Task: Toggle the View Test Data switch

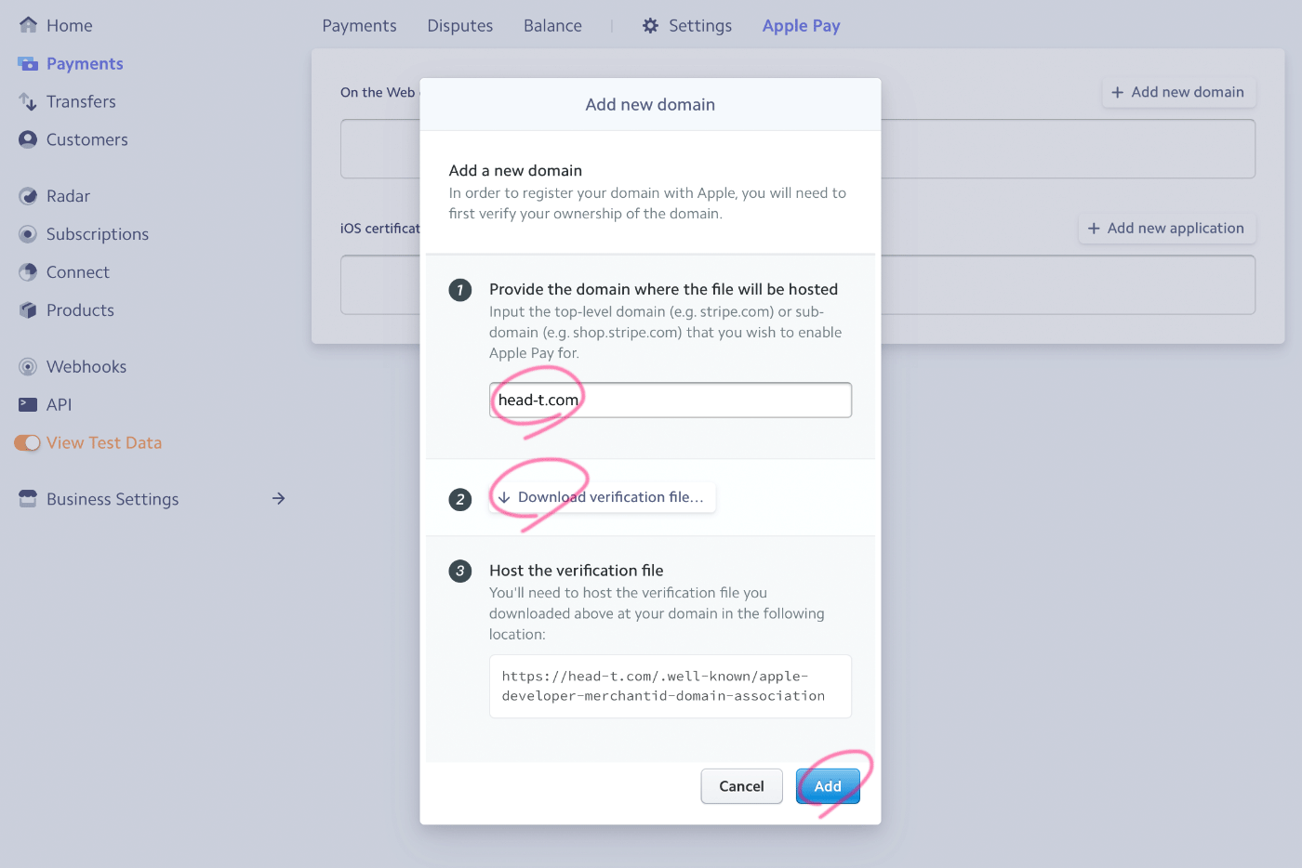Action: click(x=28, y=443)
